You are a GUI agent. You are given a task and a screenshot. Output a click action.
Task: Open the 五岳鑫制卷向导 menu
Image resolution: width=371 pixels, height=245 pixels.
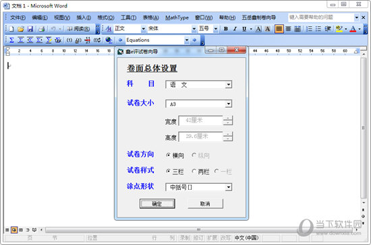click(x=258, y=17)
